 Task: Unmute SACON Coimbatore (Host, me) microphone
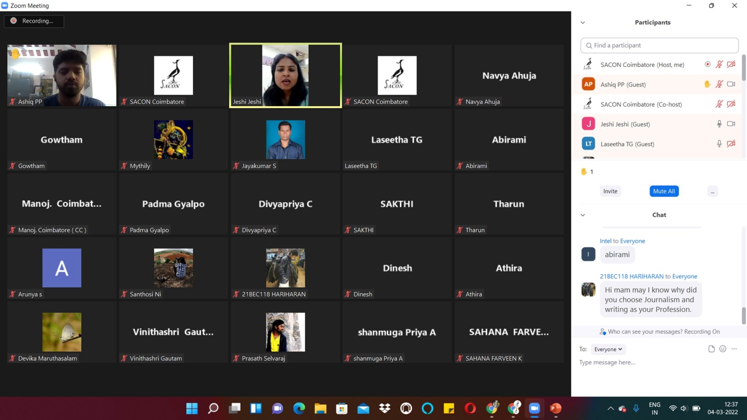tap(719, 65)
